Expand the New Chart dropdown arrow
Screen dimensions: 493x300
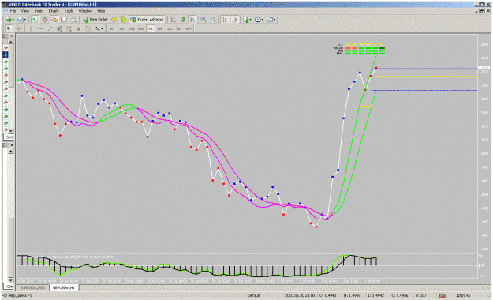[13, 20]
